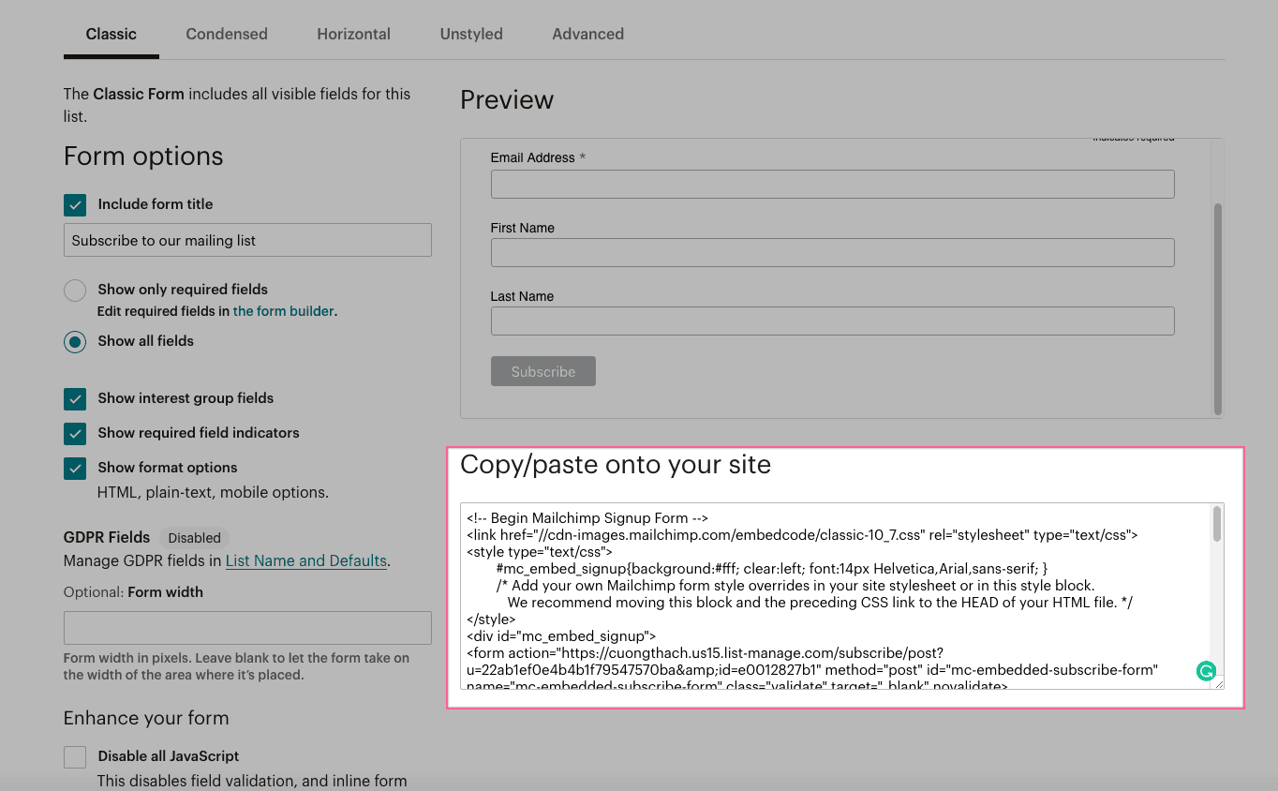This screenshot has width=1278, height=791.
Task: Click the form title text field
Action: pyautogui.click(x=247, y=240)
